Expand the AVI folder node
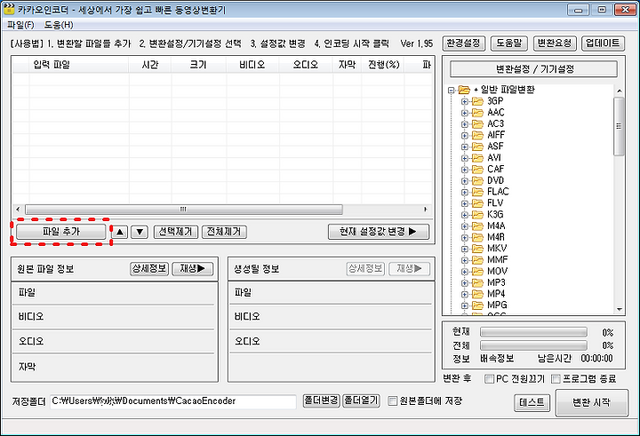 (x=465, y=158)
